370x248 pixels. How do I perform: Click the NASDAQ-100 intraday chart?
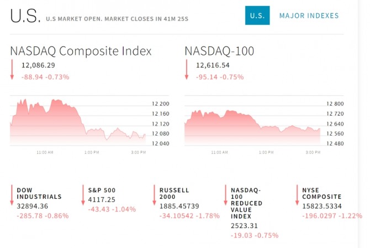[252, 123]
